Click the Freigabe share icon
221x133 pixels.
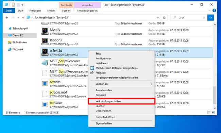point(92,73)
